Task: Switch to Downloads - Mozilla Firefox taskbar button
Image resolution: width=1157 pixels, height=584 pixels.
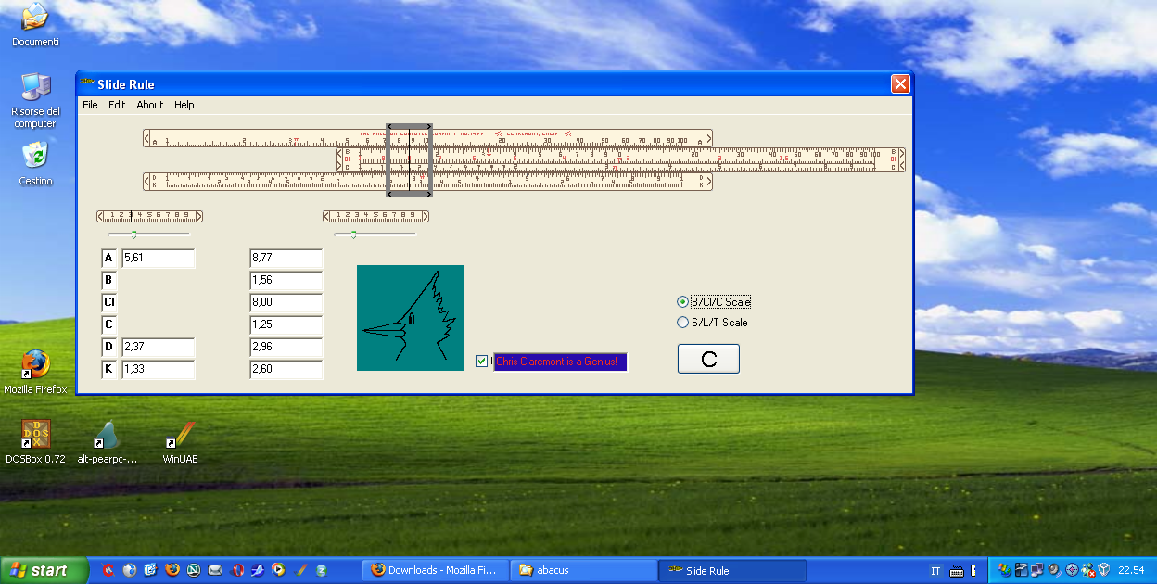Action: click(434, 570)
